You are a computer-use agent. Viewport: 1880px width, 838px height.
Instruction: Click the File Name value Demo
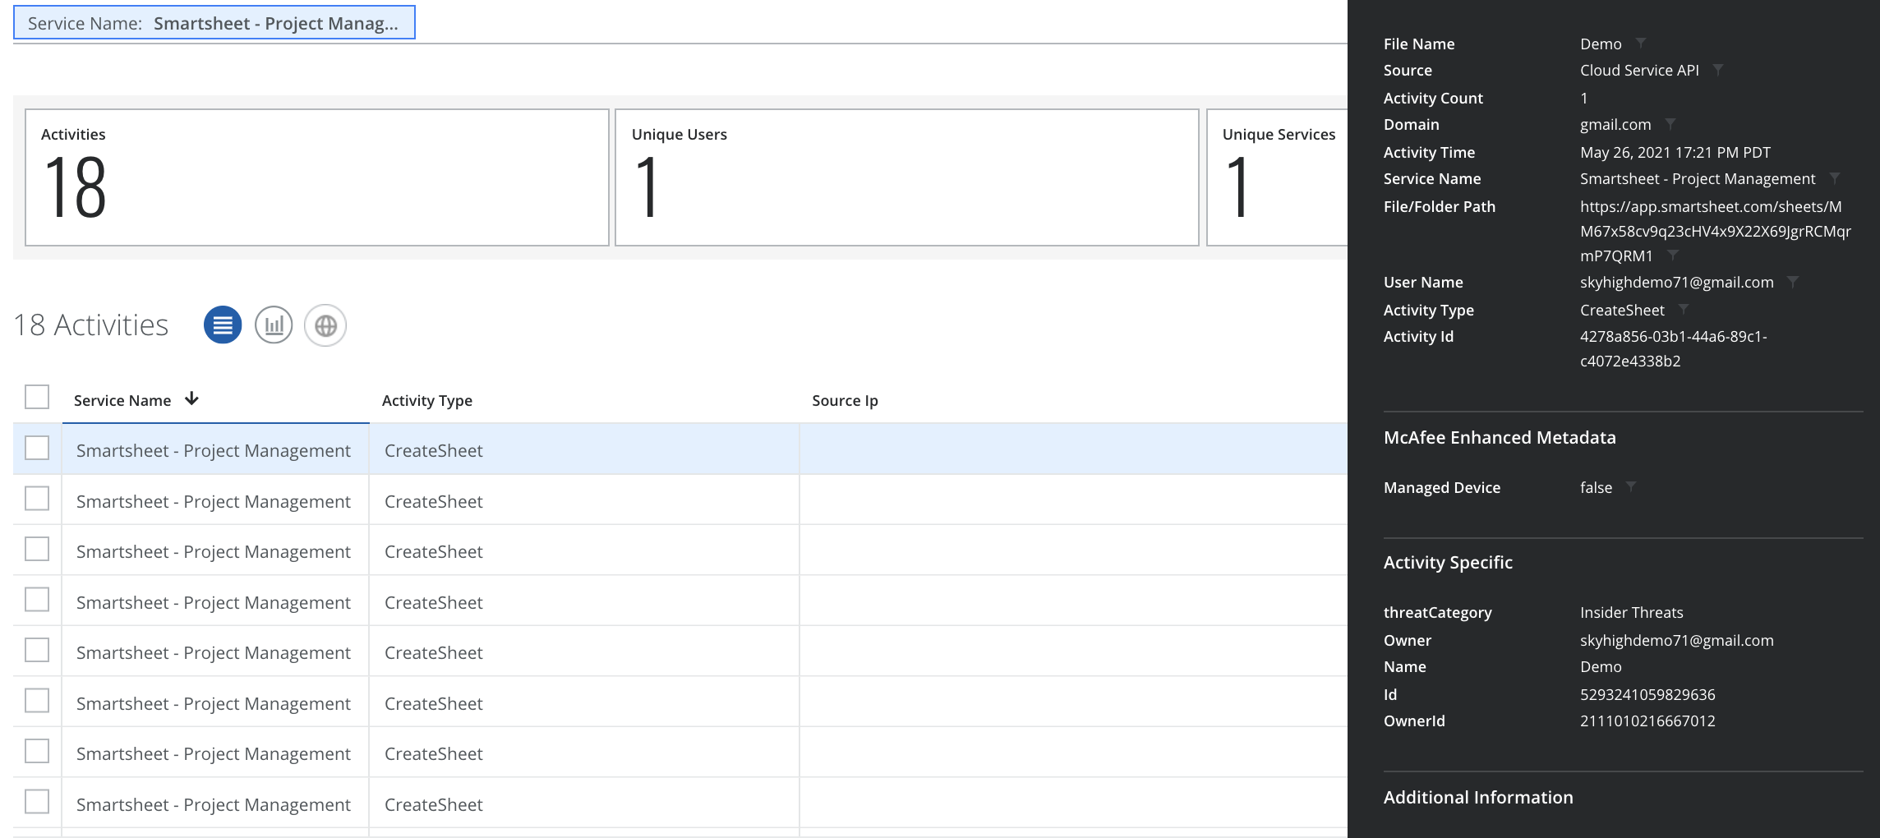pyautogui.click(x=1601, y=44)
